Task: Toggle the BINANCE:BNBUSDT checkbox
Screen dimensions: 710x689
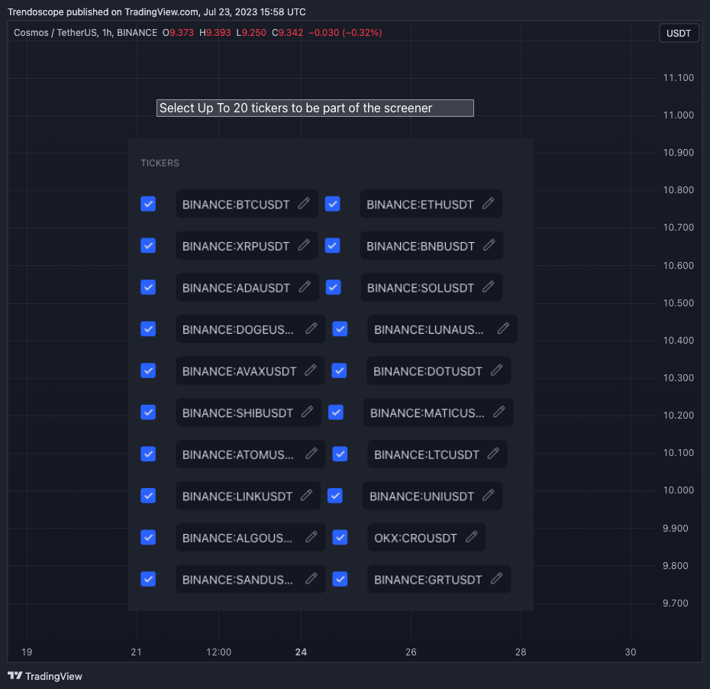Action: click(332, 245)
